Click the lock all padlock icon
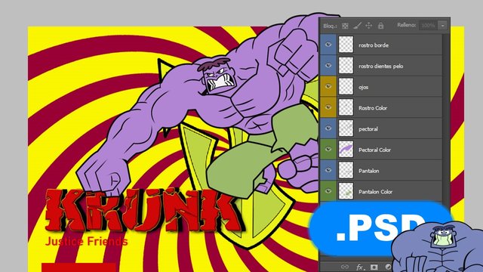The height and width of the screenshot is (272, 483). point(380,26)
